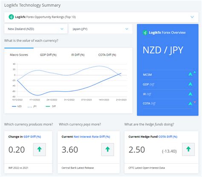Click the green up arrow in Net Interest Rate card
Screen dimensions: 202x177
tap(107, 149)
